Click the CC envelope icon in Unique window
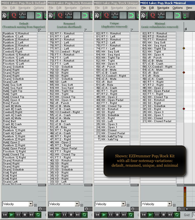The height and width of the screenshot is (220, 195). click(x=115, y=15)
